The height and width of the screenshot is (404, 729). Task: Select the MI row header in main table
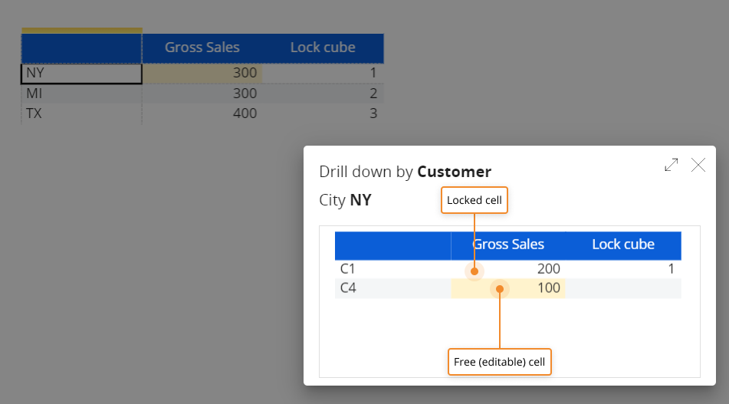(81, 94)
